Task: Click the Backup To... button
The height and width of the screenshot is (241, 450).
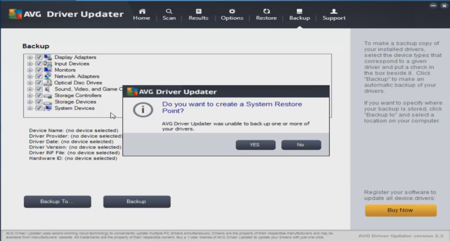Action: point(58,202)
